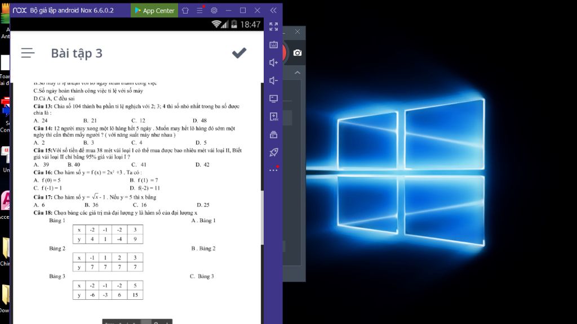Click the Bảng 1 value table
The image size is (577, 324).
point(108,235)
